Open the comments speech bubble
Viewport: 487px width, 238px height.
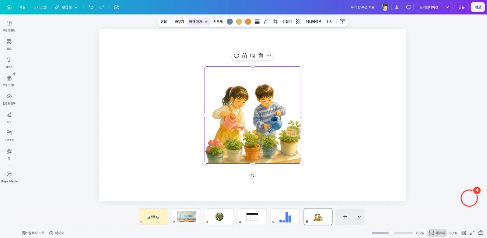(408, 7)
